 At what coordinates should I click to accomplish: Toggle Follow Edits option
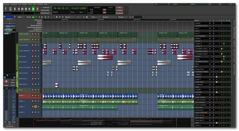pyautogui.click(x=46, y=10)
